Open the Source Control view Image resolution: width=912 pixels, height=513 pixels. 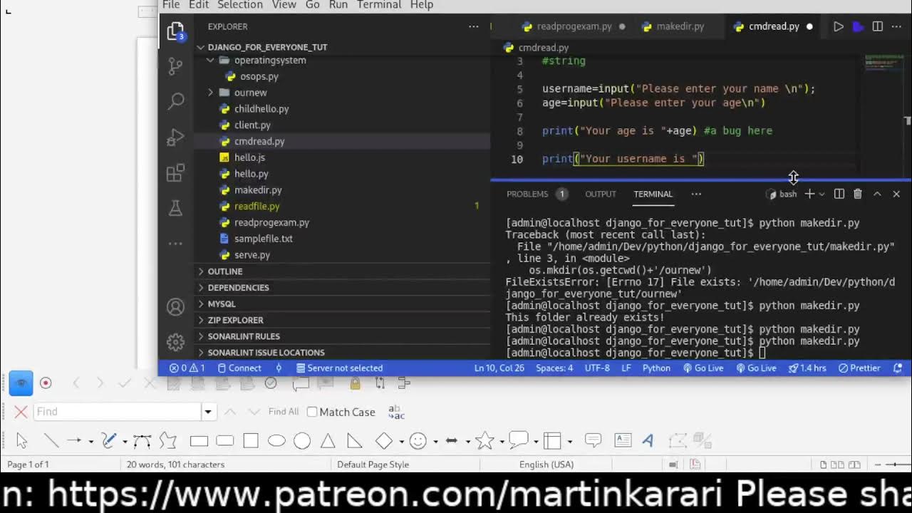[175, 66]
